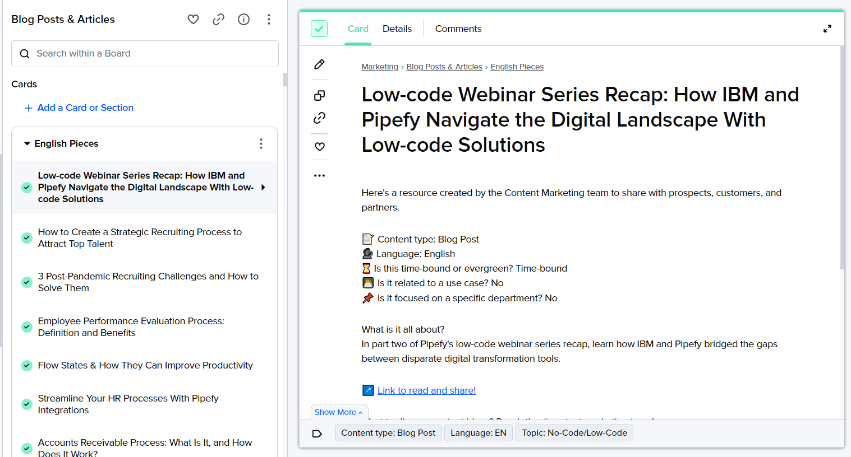The image size is (851, 457).
Task: Open English Pieces section options menu
Action: click(x=261, y=144)
